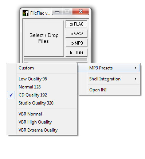Open the Shell Integration submenu
The height and width of the screenshot is (159, 145).
pyautogui.click(x=109, y=79)
